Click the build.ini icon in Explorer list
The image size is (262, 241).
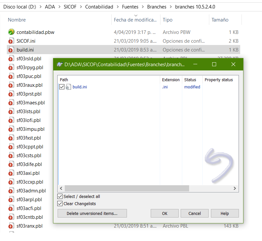tap(11, 50)
